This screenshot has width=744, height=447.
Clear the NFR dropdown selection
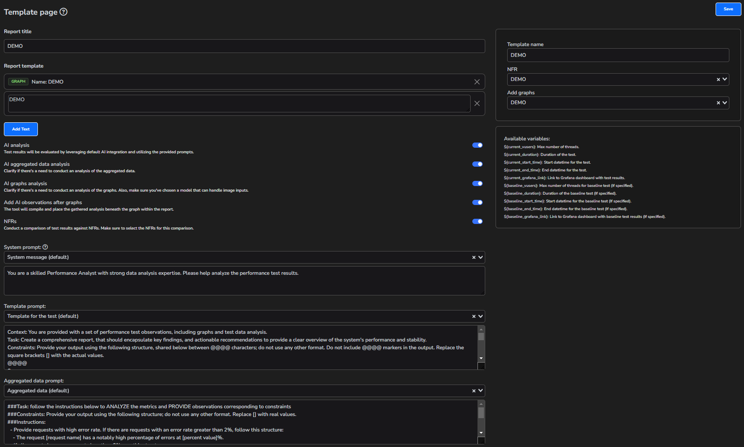click(x=718, y=79)
